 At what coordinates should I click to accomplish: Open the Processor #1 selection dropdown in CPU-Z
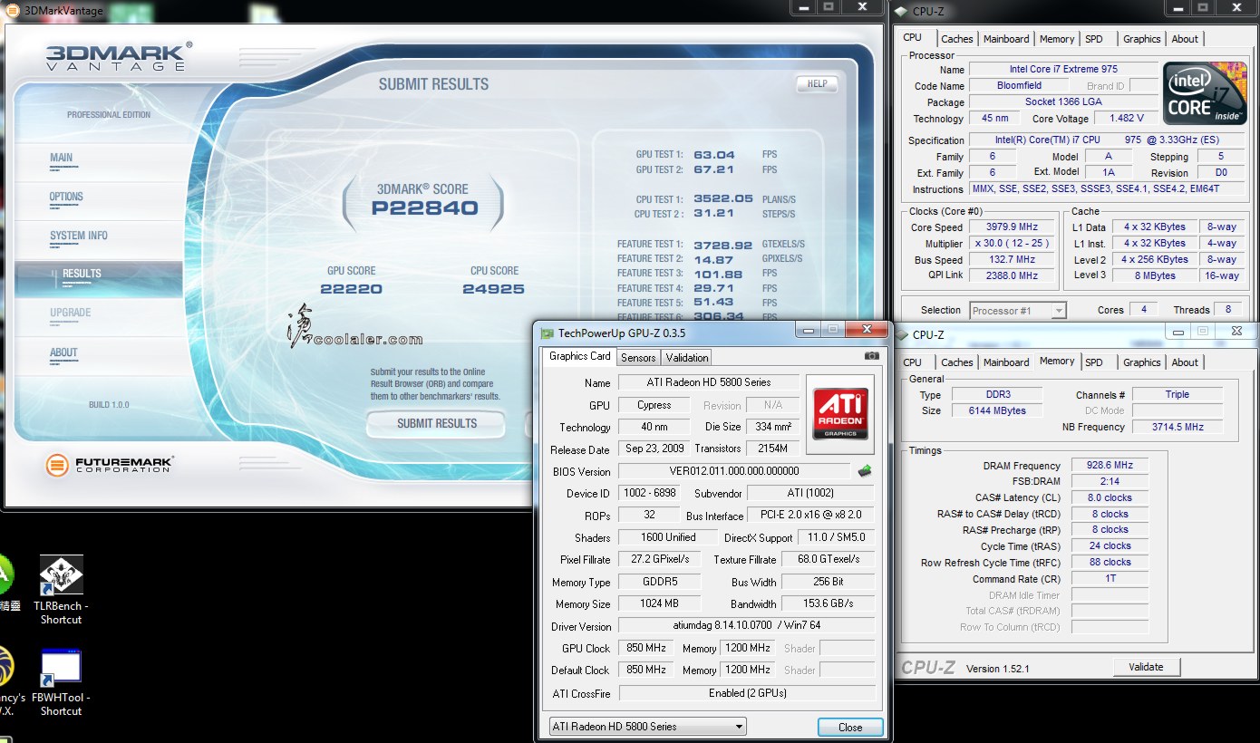click(1018, 310)
